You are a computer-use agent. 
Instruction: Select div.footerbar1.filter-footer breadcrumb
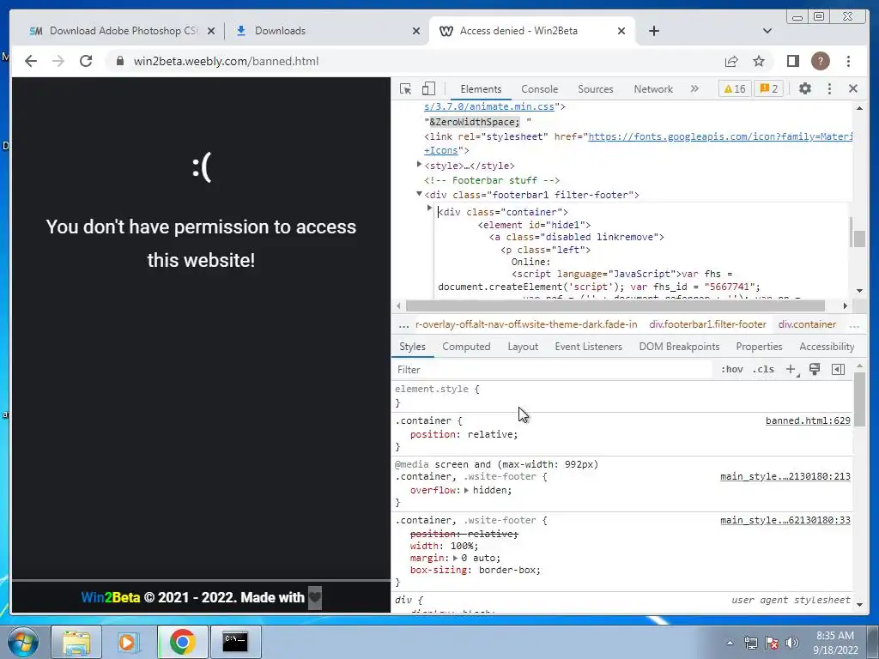tap(707, 324)
